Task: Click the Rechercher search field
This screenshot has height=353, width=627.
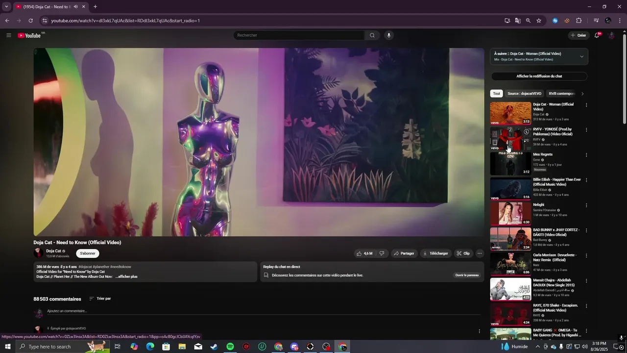Action: tap(299, 35)
